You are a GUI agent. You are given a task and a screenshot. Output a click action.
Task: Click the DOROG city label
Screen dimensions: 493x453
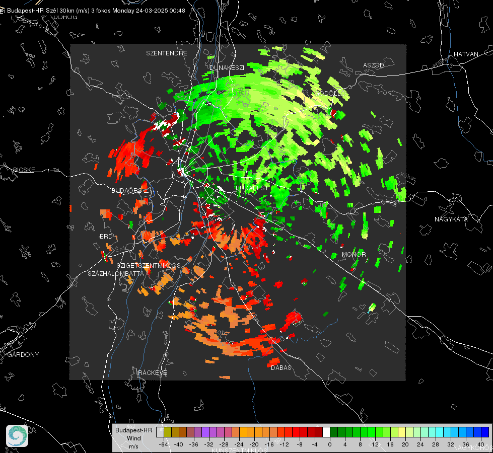click(65, 17)
